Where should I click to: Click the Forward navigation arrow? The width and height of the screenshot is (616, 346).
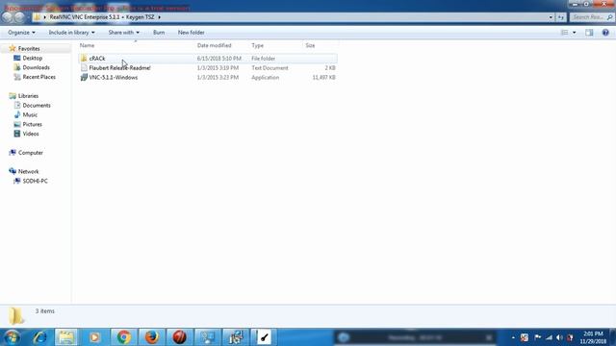click(19, 17)
